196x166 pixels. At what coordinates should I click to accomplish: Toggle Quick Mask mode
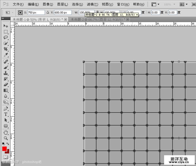(5, 157)
